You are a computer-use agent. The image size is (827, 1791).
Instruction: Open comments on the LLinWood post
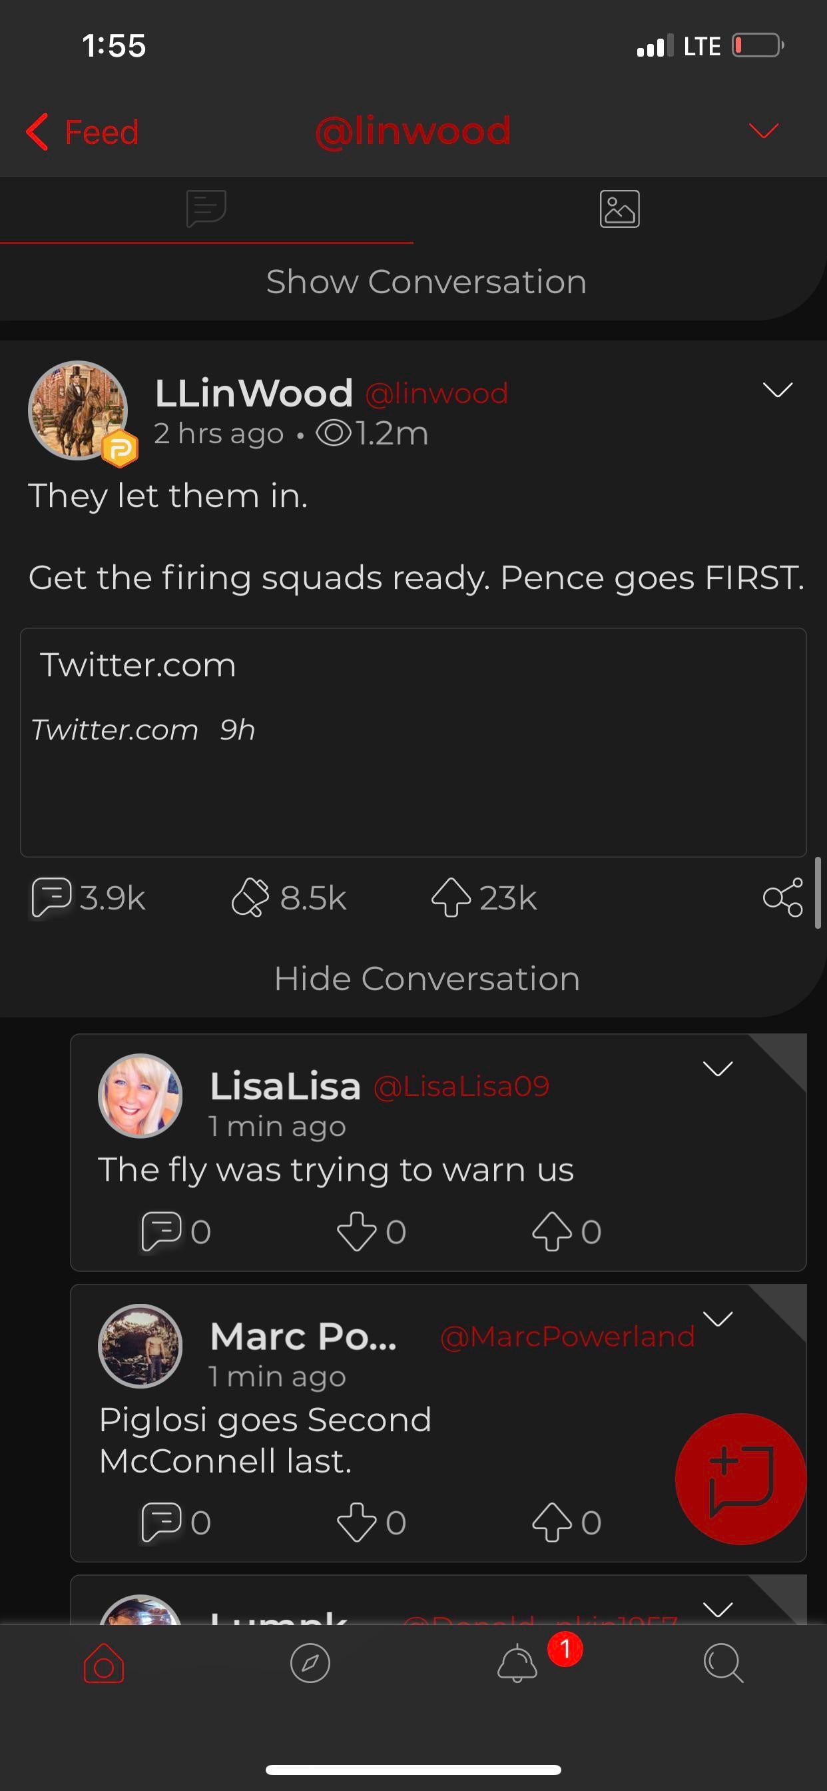53,897
